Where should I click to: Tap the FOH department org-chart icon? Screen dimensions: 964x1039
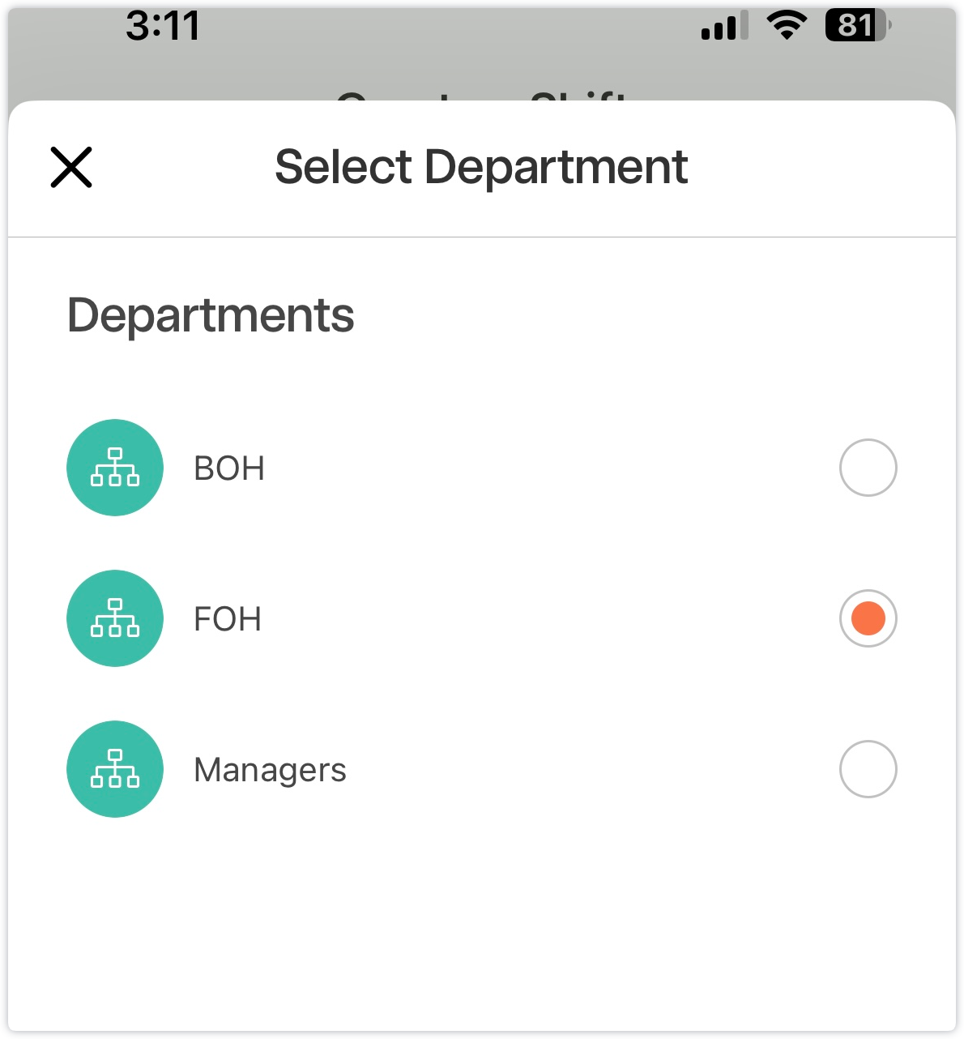[115, 618]
